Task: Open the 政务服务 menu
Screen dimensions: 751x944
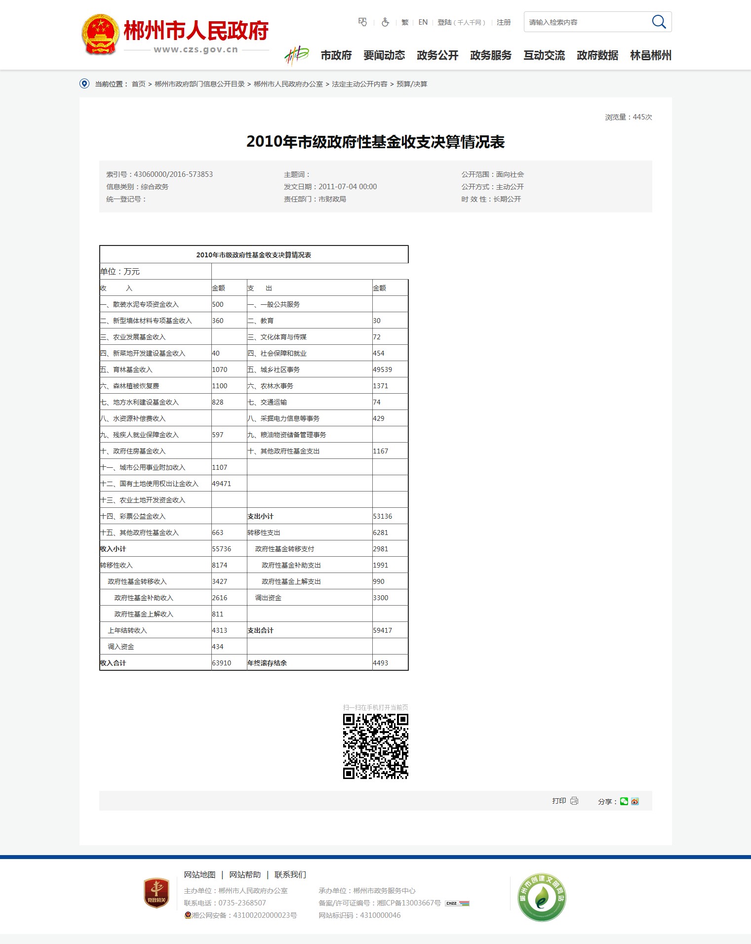Action: point(491,55)
